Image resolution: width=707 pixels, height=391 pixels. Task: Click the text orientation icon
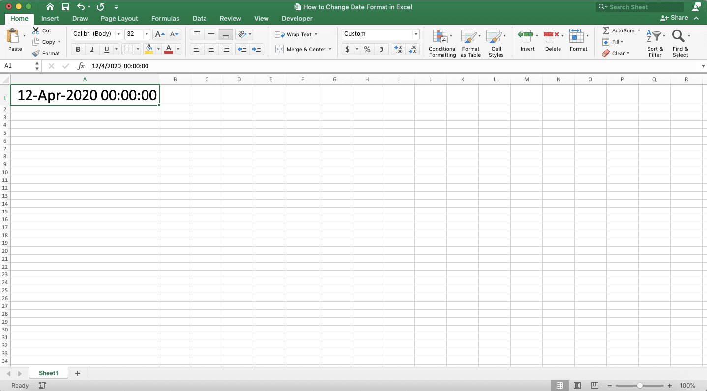click(x=242, y=34)
